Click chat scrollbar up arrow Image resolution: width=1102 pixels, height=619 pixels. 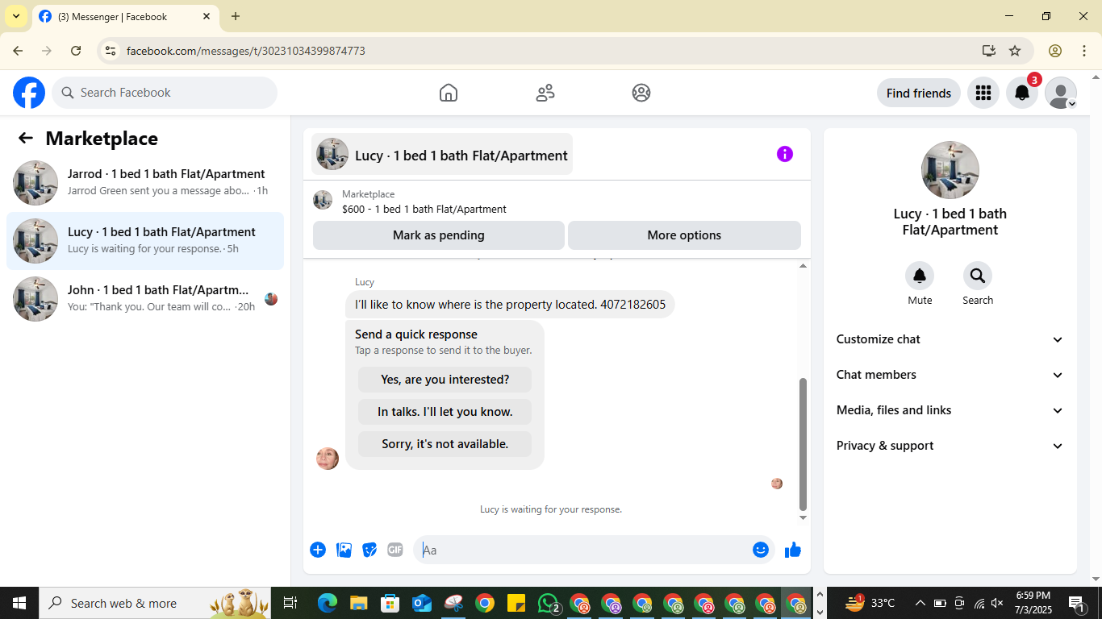(803, 266)
